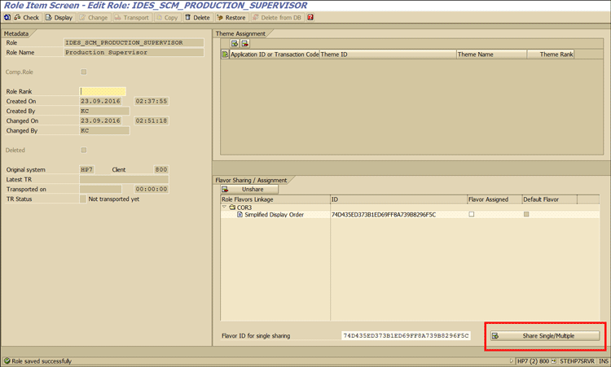The width and height of the screenshot is (611, 367).
Task: Click the Check toolbar button
Action: [26, 17]
